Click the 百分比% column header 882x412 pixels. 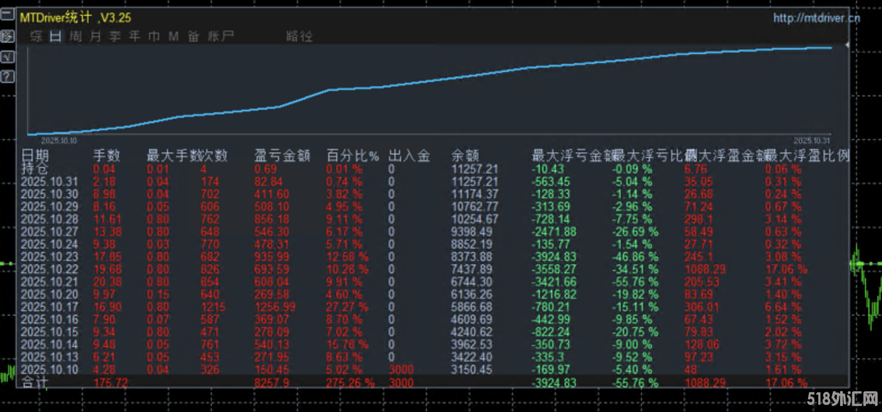(353, 156)
